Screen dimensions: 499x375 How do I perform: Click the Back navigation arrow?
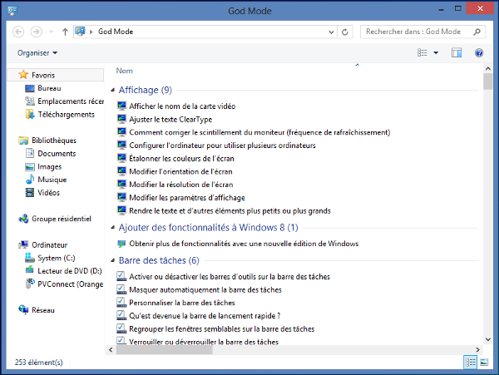(18, 32)
